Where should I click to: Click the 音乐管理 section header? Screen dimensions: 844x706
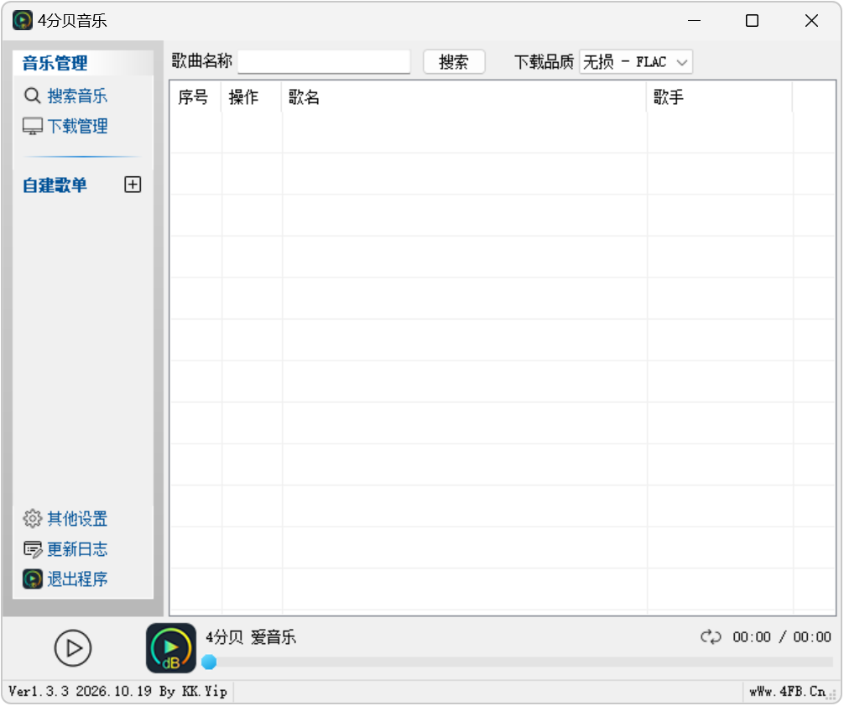55,63
